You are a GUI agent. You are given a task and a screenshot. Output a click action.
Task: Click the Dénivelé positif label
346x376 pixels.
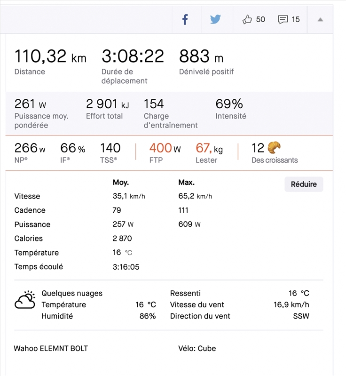tap(206, 72)
